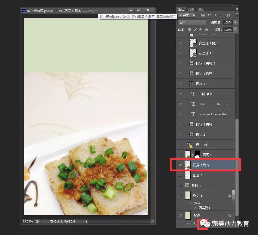Show the 萝卜糕 text layer
The image size is (258, 235).
180,145
